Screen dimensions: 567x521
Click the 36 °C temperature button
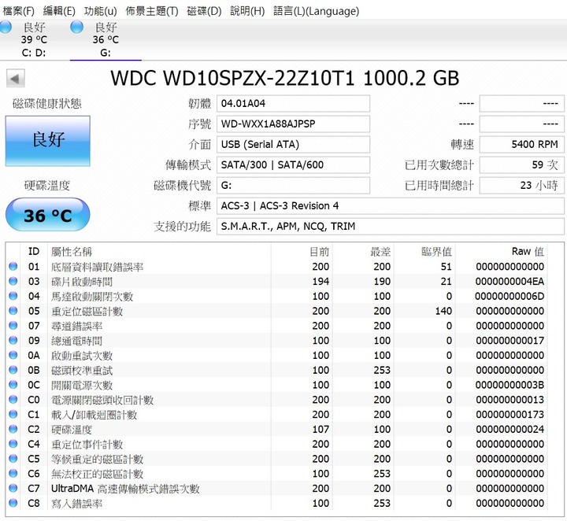tap(48, 215)
